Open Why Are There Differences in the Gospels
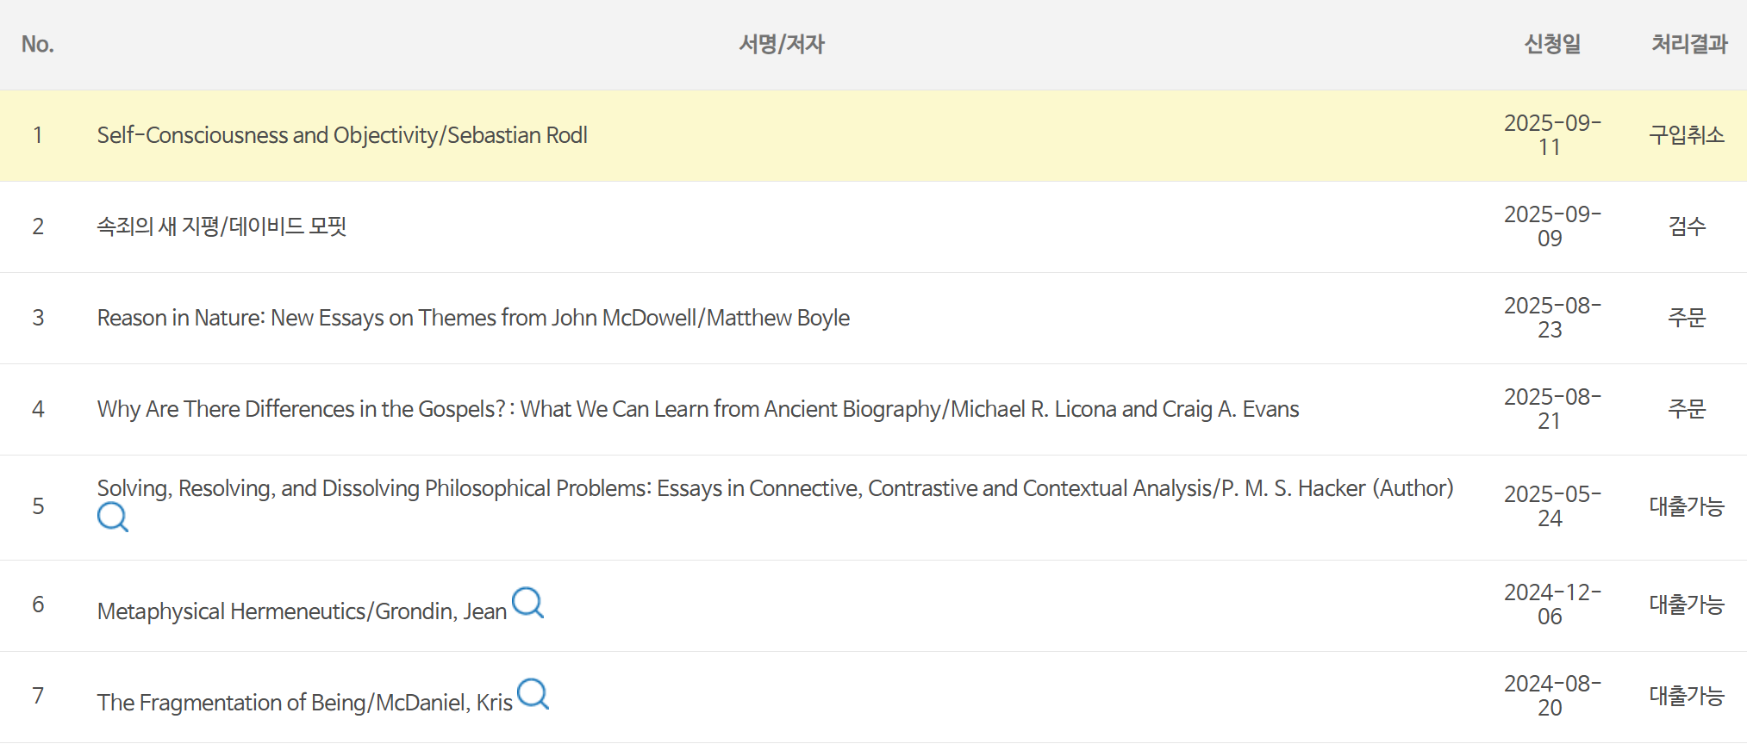Image resolution: width=1747 pixels, height=744 pixels. [x=697, y=409]
